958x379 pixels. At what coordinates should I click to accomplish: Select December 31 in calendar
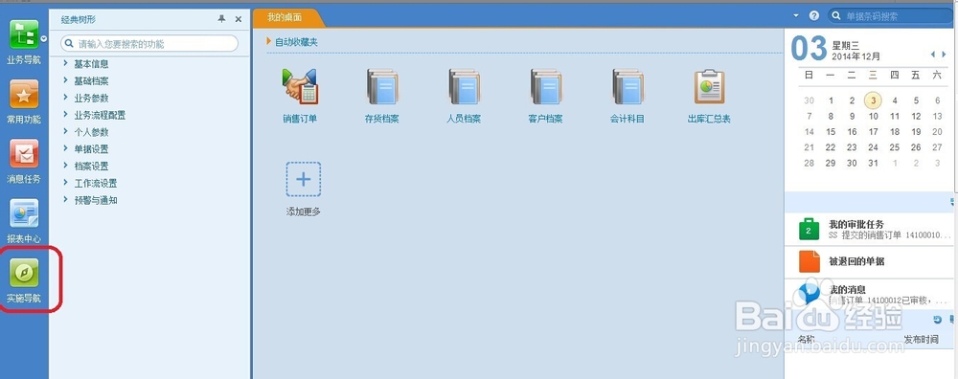[x=873, y=164]
